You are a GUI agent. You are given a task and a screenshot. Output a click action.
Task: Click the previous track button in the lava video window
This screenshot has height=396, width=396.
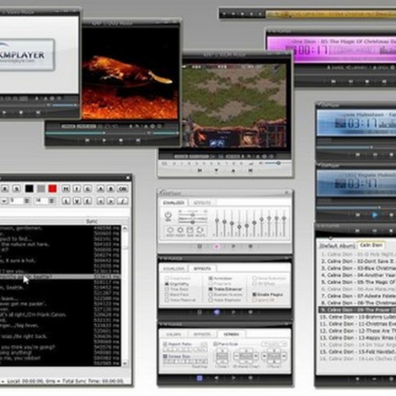click(87, 140)
